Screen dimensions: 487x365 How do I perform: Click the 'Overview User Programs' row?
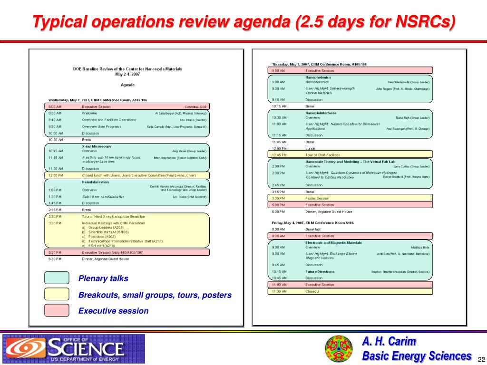click(127, 126)
